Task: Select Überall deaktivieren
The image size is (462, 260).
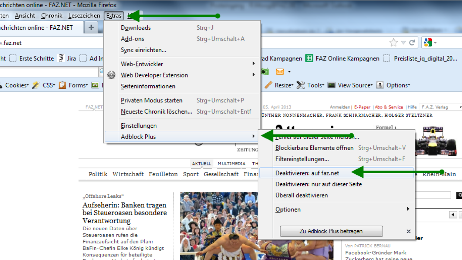Action: [x=336, y=195]
